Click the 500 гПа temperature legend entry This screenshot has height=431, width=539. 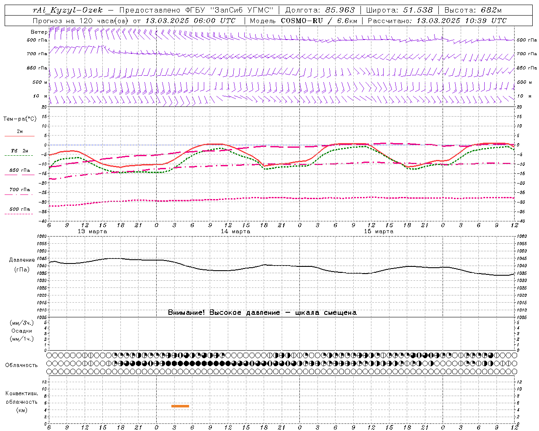coord(20,209)
